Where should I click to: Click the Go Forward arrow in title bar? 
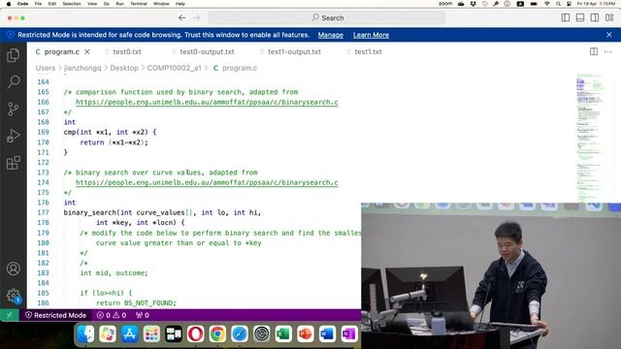[197, 17]
